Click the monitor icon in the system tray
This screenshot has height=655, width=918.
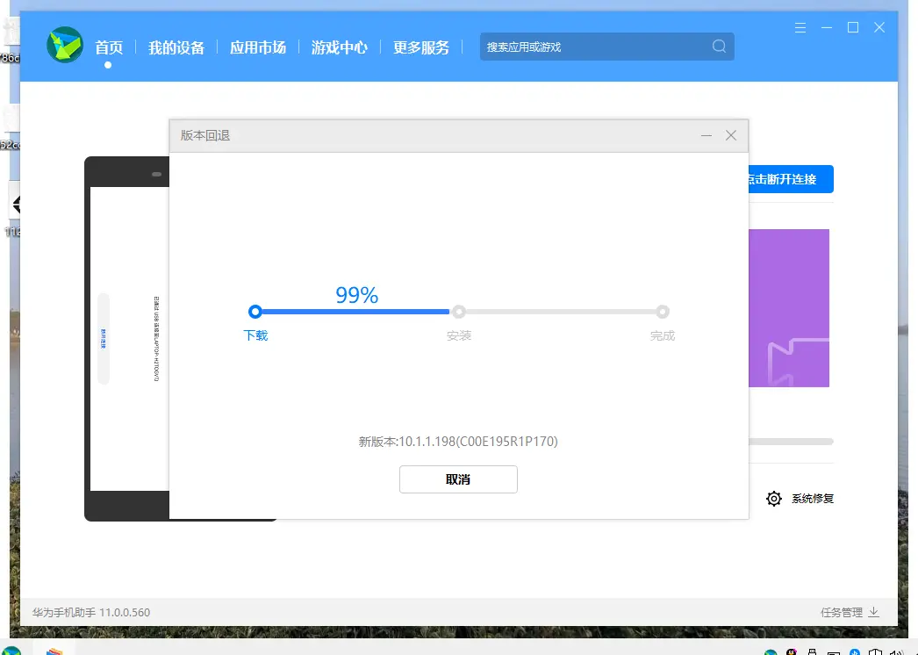(833, 651)
